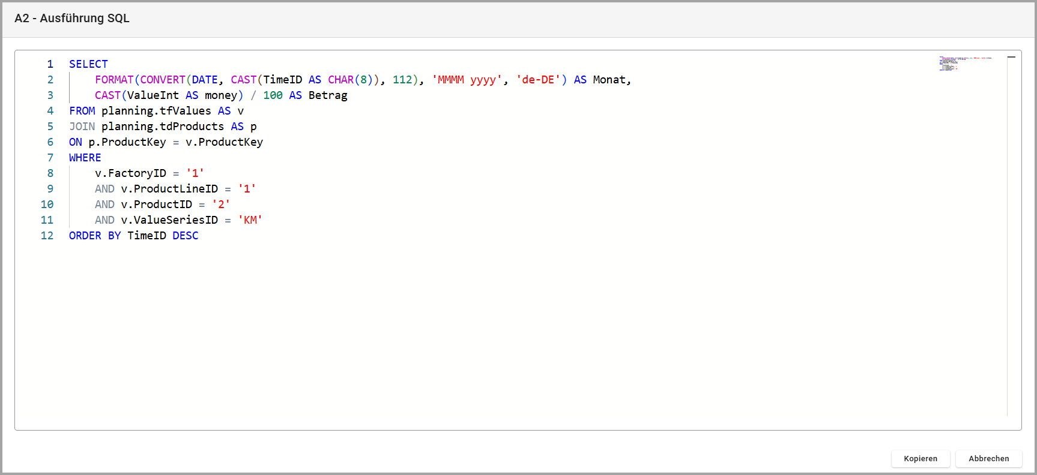This screenshot has width=1037, height=475.
Task: Select line number 7 in the gutter
Action: pyautogui.click(x=50, y=158)
